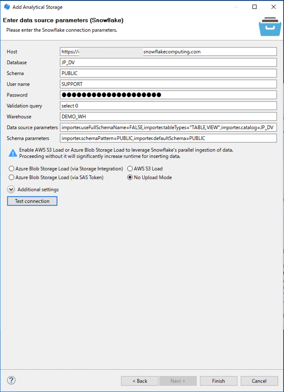This screenshot has width=284, height=392.
Task: Expand the Additional settings section
Action: tap(11, 190)
